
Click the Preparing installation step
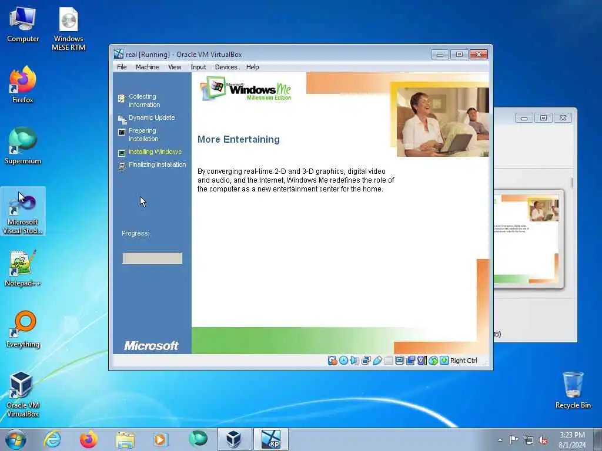(x=139, y=134)
